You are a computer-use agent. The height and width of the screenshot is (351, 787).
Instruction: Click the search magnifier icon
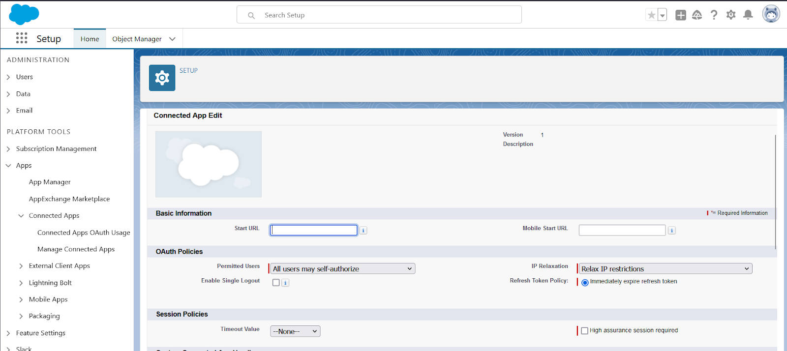[251, 15]
